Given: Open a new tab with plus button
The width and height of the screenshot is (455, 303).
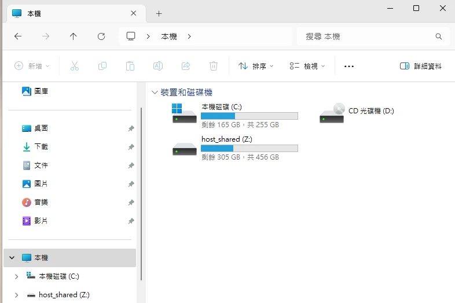Looking at the screenshot, I should [159, 13].
